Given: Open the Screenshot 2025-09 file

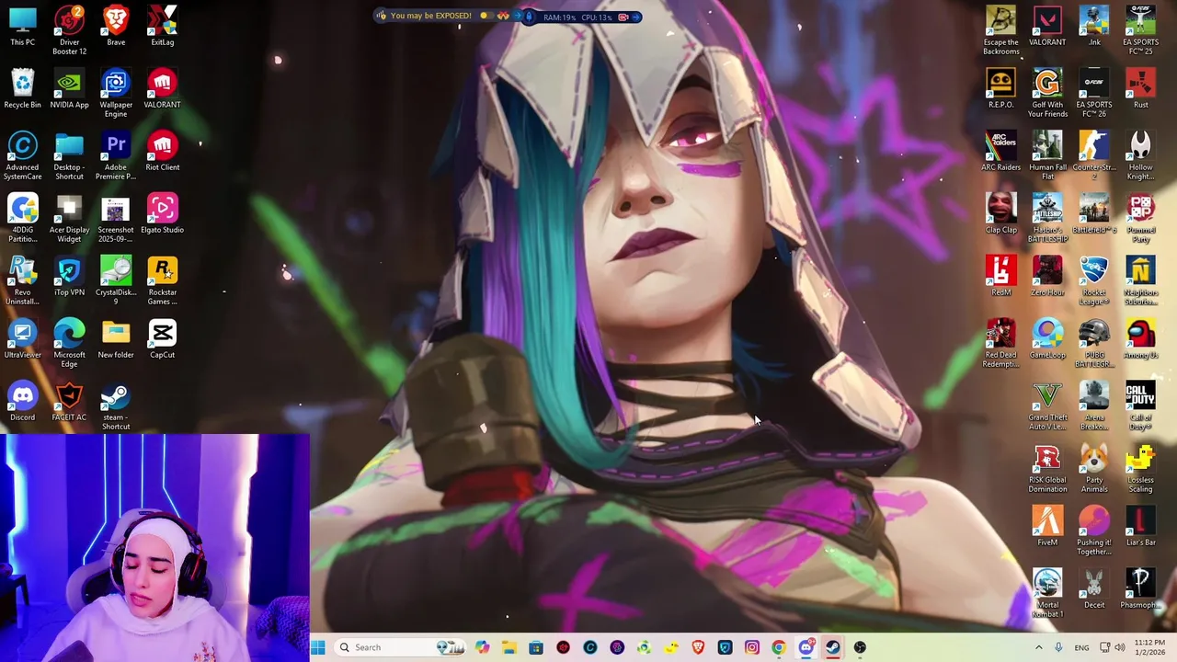Looking at the screenshot, I should (x=116, y=218).
